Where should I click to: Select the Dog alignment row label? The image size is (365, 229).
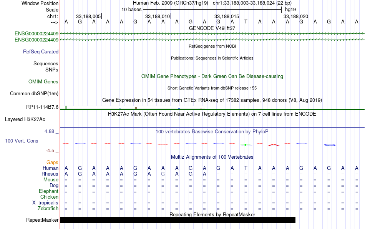click(54, 186)
